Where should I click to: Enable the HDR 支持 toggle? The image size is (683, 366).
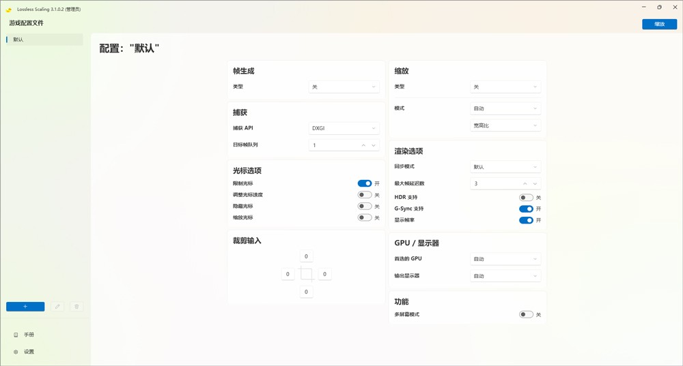pos(526,198)
